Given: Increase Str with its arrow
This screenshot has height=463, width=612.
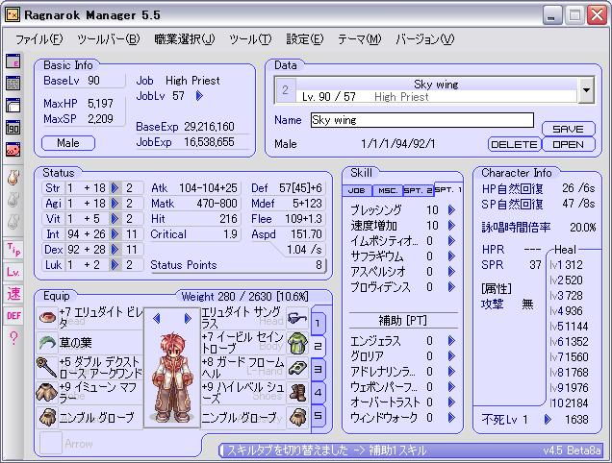Looking at the screenshot, I should click(115, 188).
